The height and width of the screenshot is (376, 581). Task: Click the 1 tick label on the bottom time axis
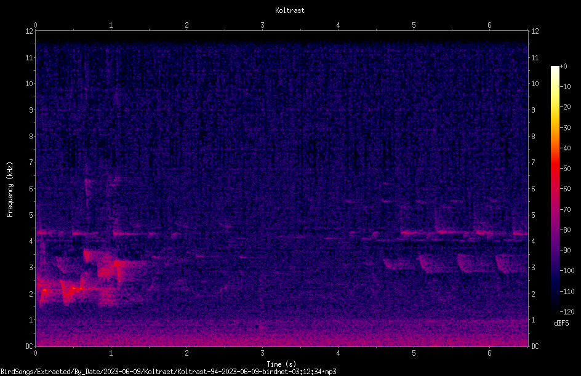pos(111,353)
